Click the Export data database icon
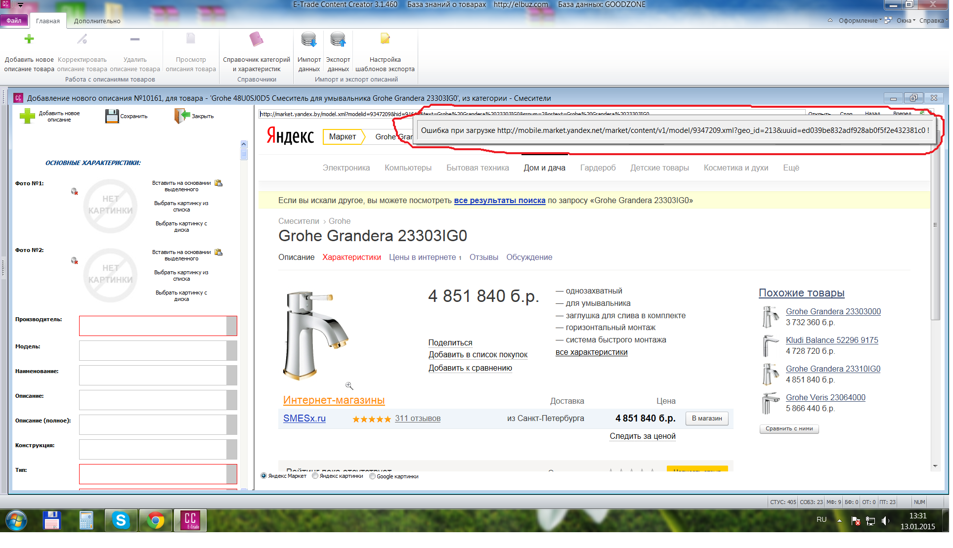The image size is (953, 548). (x=338, y=39)
